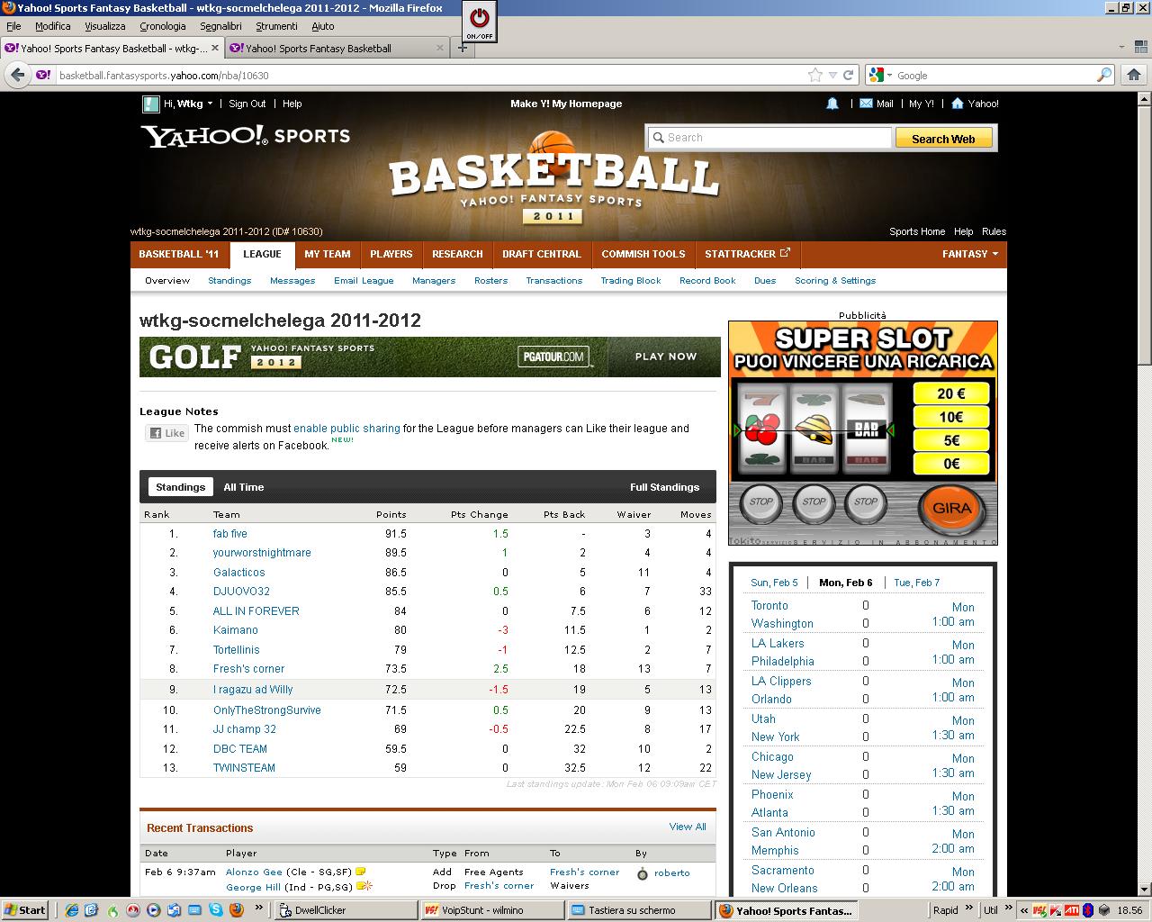Select the Standings toggle tab

tap(180, 487)
